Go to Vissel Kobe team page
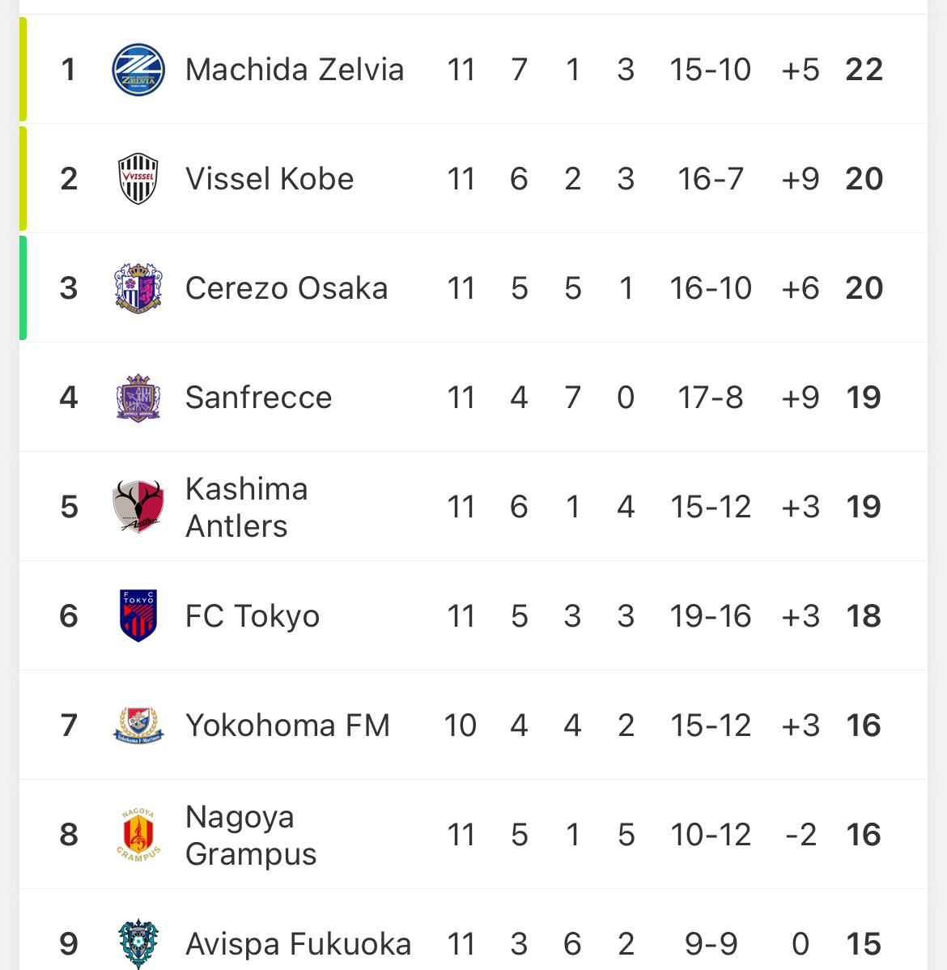Image resolution: width=947 pixels, height=970 pixels. (x=270, y=179)
